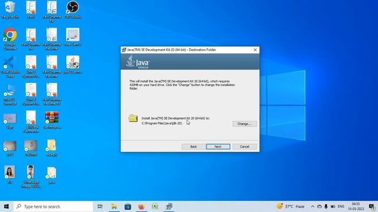Open OBS Studio desktop shortcut
This screenshot has height=212, width=378.
[x=73, y=10]
